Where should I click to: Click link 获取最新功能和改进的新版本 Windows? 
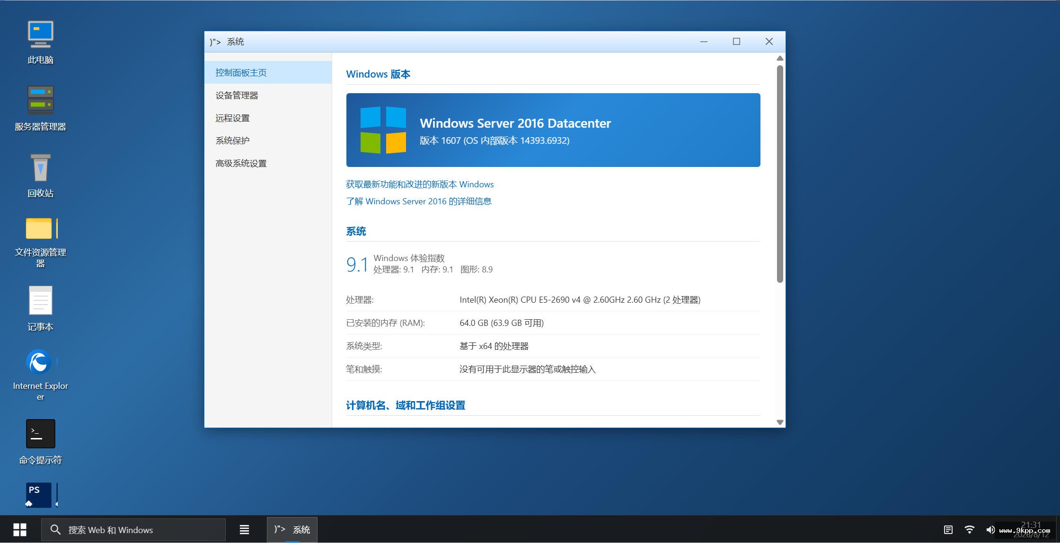tap(420, 184)
